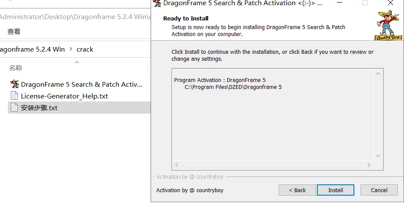The width and height of the screenshot is (404, 203).
Task: Navigate to the crack breadcrumb folder
Action: pos(85,49)
